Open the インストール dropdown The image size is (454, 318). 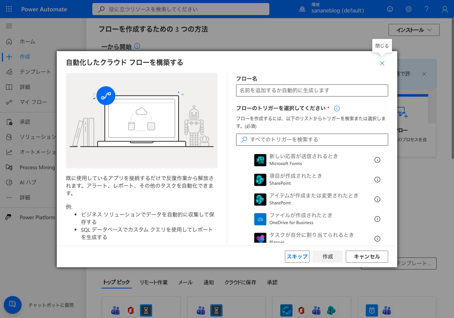pos(414,30)
